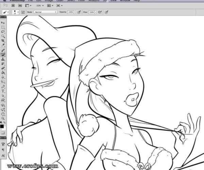Toggle Quick Mask mode

coord(3,133)
